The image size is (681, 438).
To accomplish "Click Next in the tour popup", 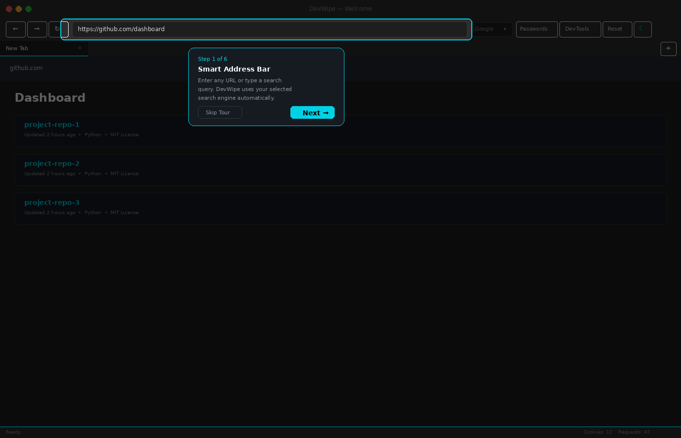I will tap(312, 113).
